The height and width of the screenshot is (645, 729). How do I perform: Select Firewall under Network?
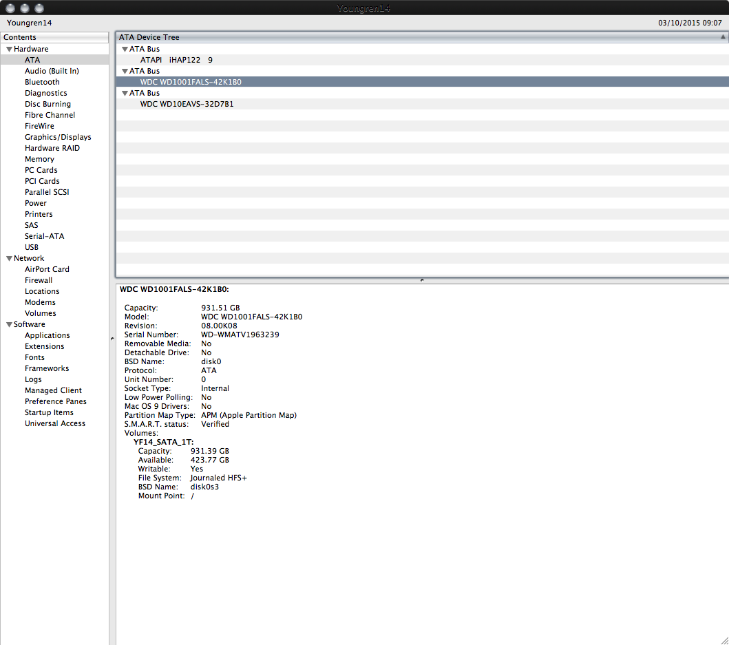pyautogui.click(x=38, y=280)
